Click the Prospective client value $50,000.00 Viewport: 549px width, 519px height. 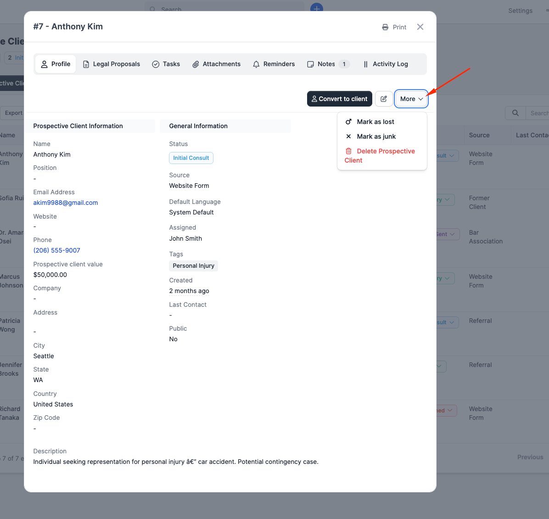[x=50, y=275]
